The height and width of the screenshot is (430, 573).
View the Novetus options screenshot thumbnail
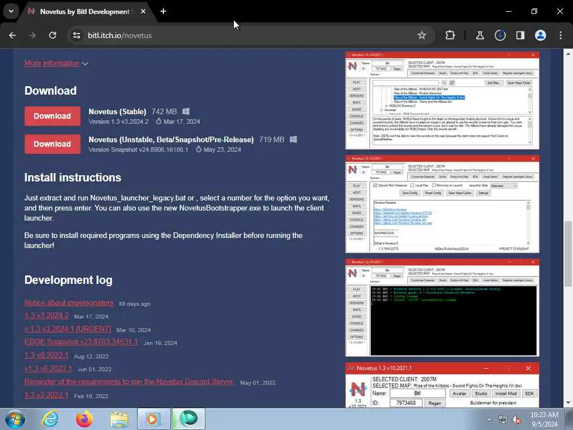coord(442,204)
